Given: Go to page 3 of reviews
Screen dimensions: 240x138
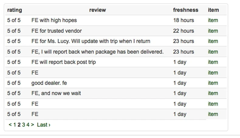Looking at the screenshot, I should click(23, 125).
